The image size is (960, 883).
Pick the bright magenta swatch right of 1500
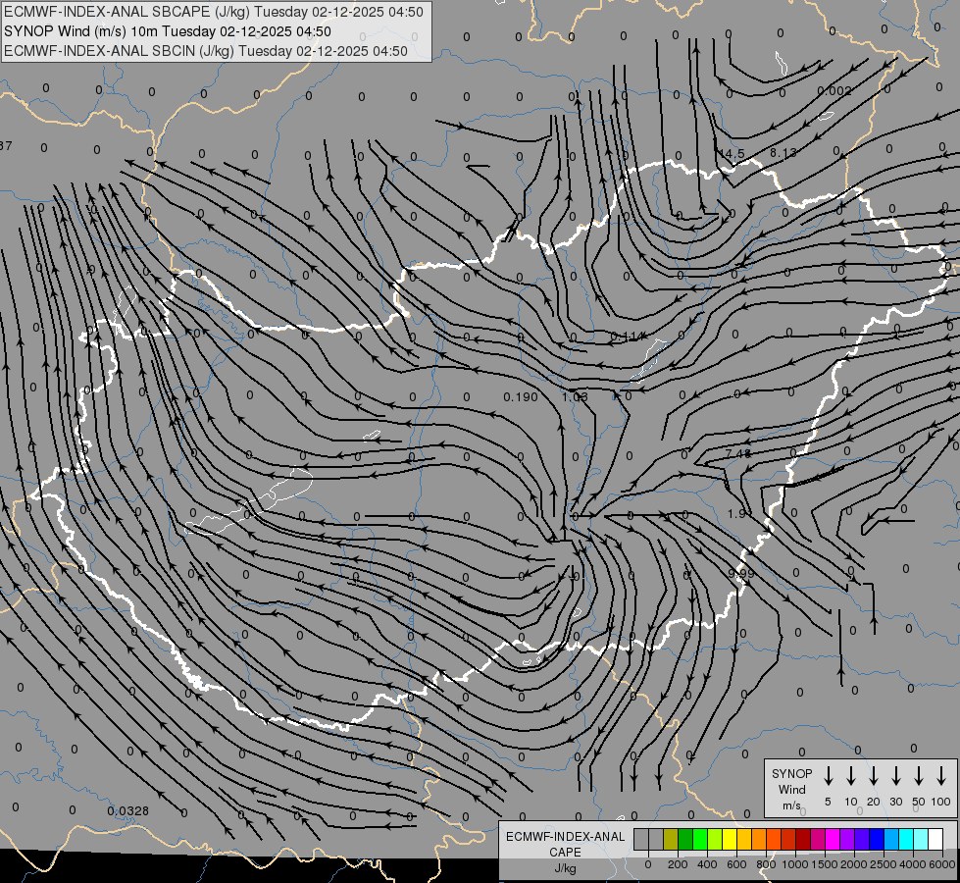(x=834, y=839)
